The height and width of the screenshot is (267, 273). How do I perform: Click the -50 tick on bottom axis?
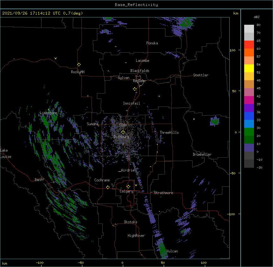tap(81, 263)
